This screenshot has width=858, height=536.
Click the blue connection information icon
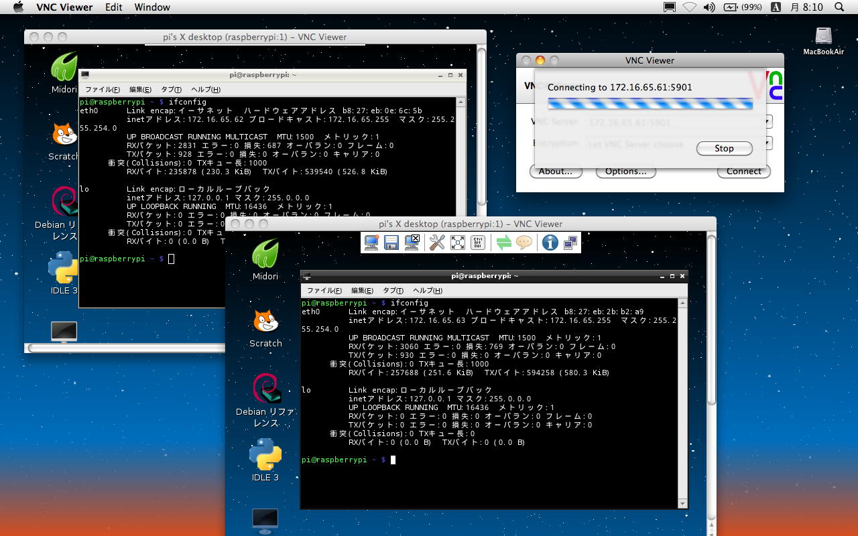coord(550,243)
